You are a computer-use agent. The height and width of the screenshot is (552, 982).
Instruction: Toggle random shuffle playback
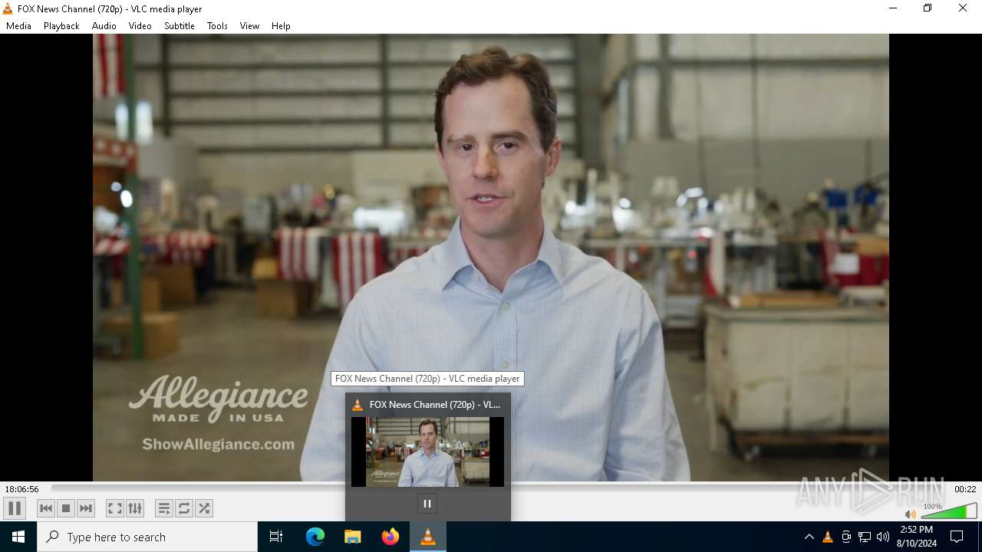[204, 508]
